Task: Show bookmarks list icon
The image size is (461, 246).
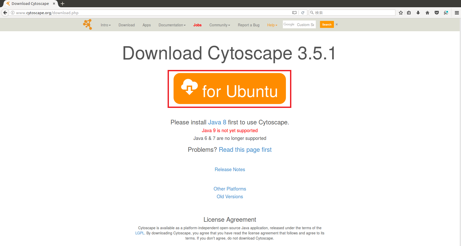Action: [409, 13]
